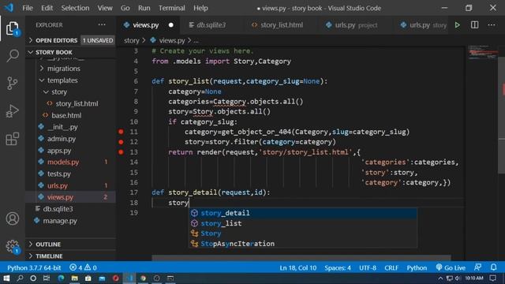Collapse the story subfolder under templates
This screenshot has height=284, width=505.
[59, 92]
